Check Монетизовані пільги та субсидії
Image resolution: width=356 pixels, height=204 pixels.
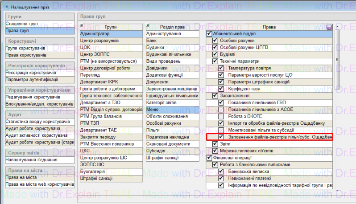coord(221,130)
